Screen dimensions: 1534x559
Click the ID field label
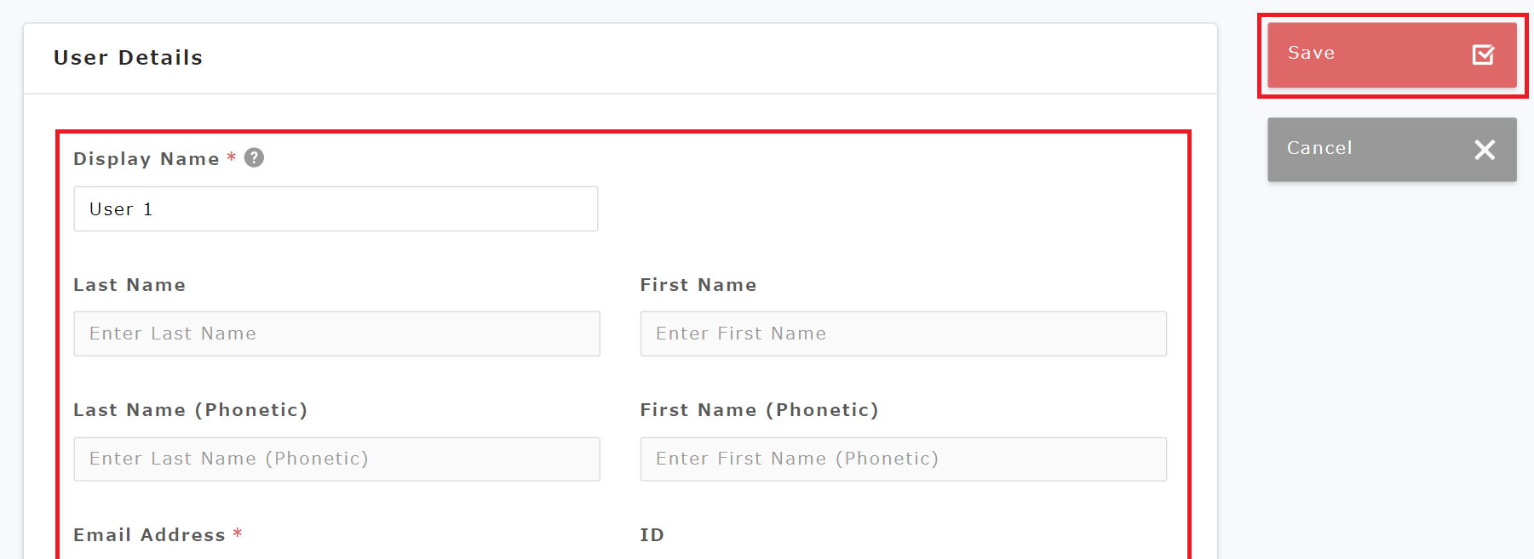[652, 535]
